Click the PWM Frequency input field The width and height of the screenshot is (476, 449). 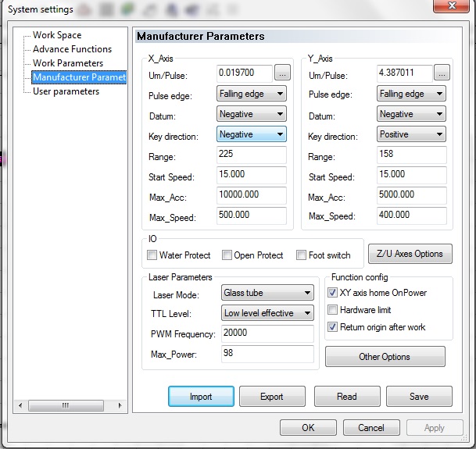point(266,334)
